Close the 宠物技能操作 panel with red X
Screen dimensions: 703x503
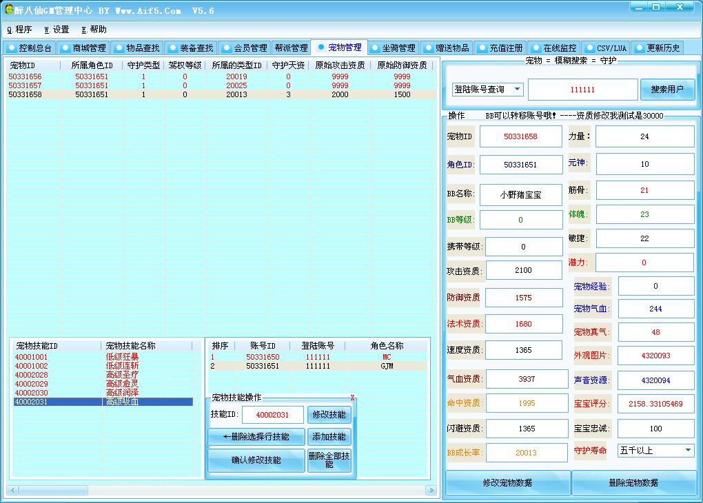tap(352, 398)
